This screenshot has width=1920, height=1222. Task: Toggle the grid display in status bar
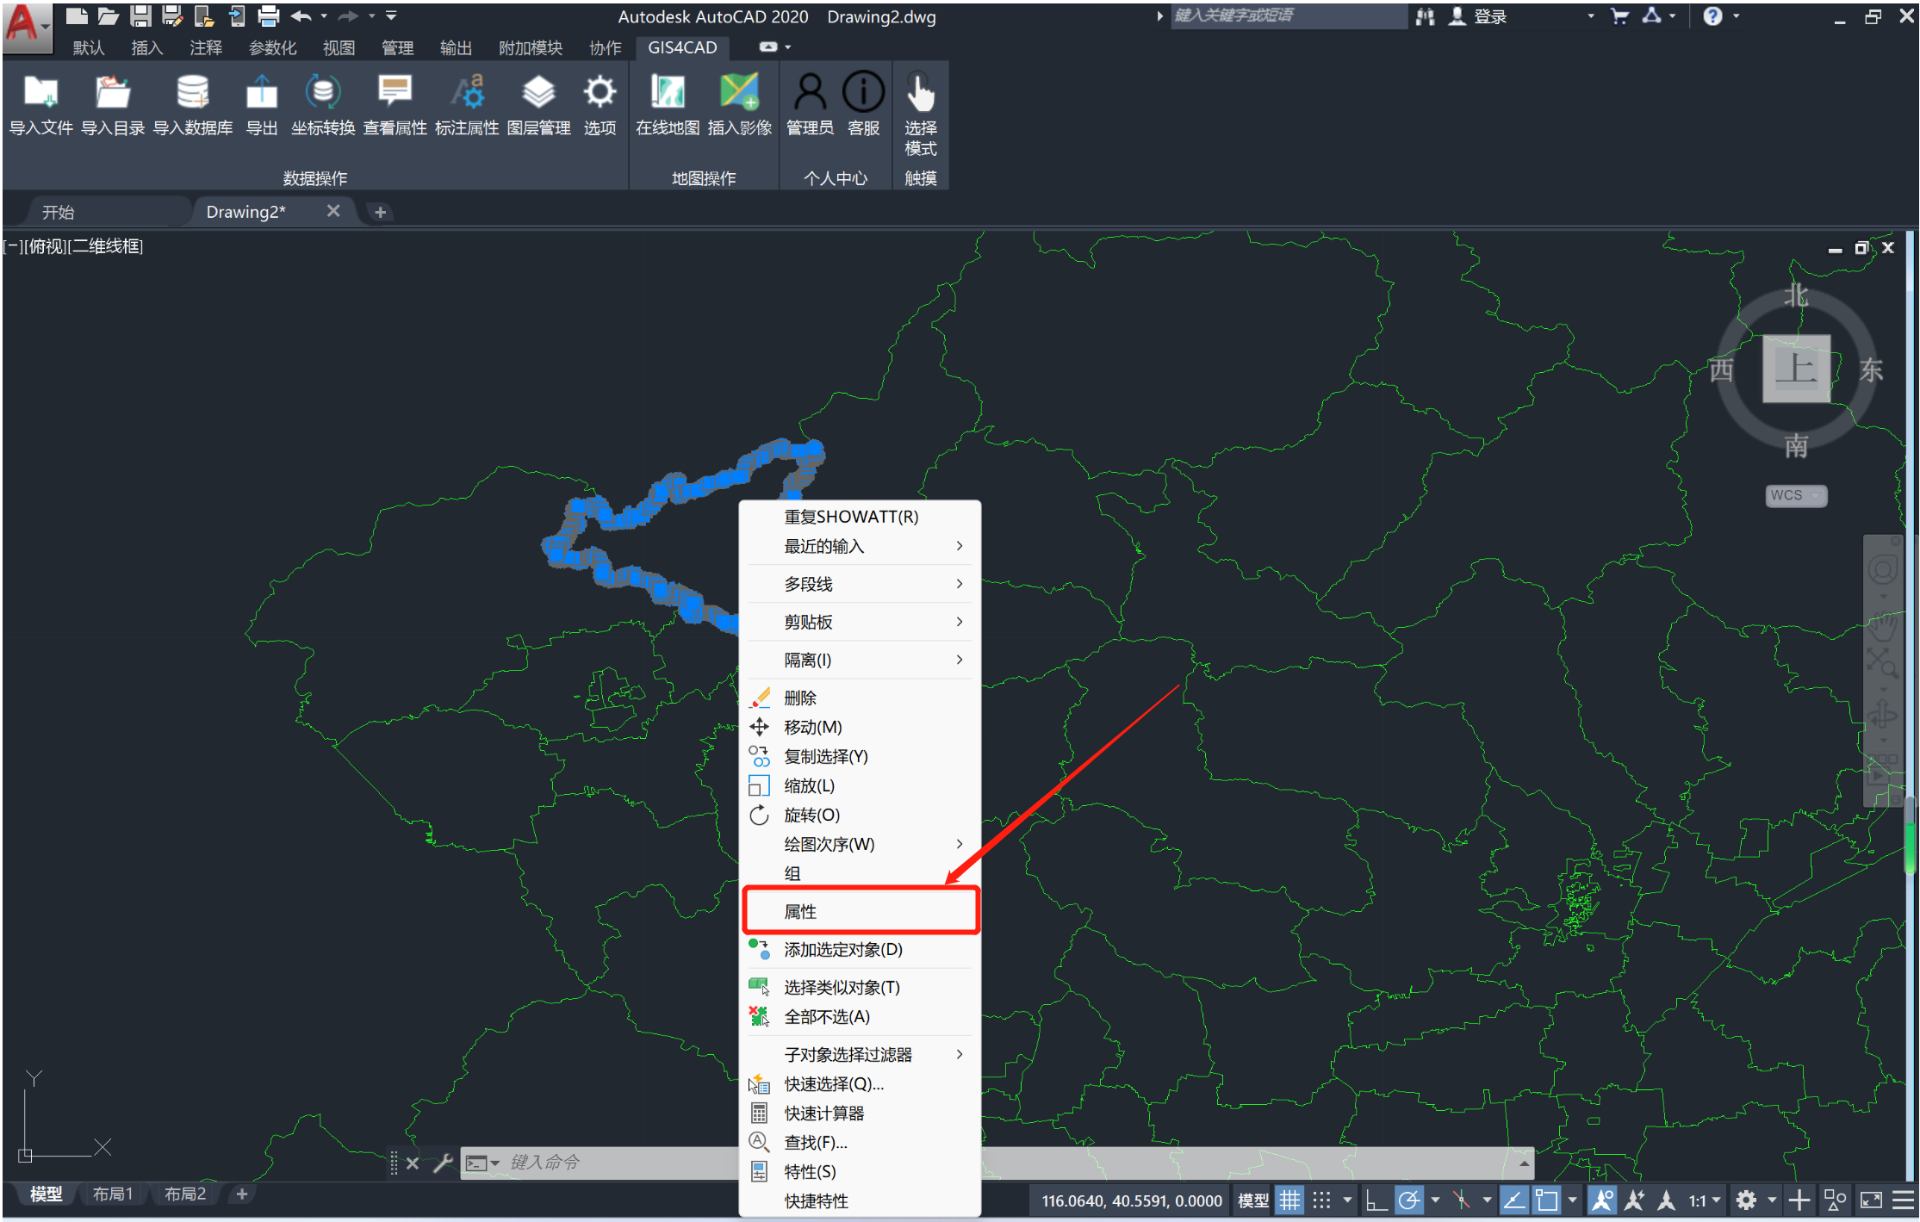(1289, 1200)
